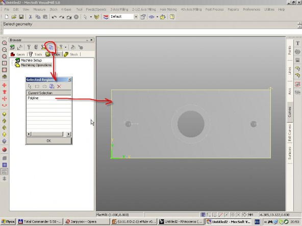The height and width of the screenshot is (226, 302).
Task: Click the zoom out magnifier icon
Action: [x=4, y=49]
